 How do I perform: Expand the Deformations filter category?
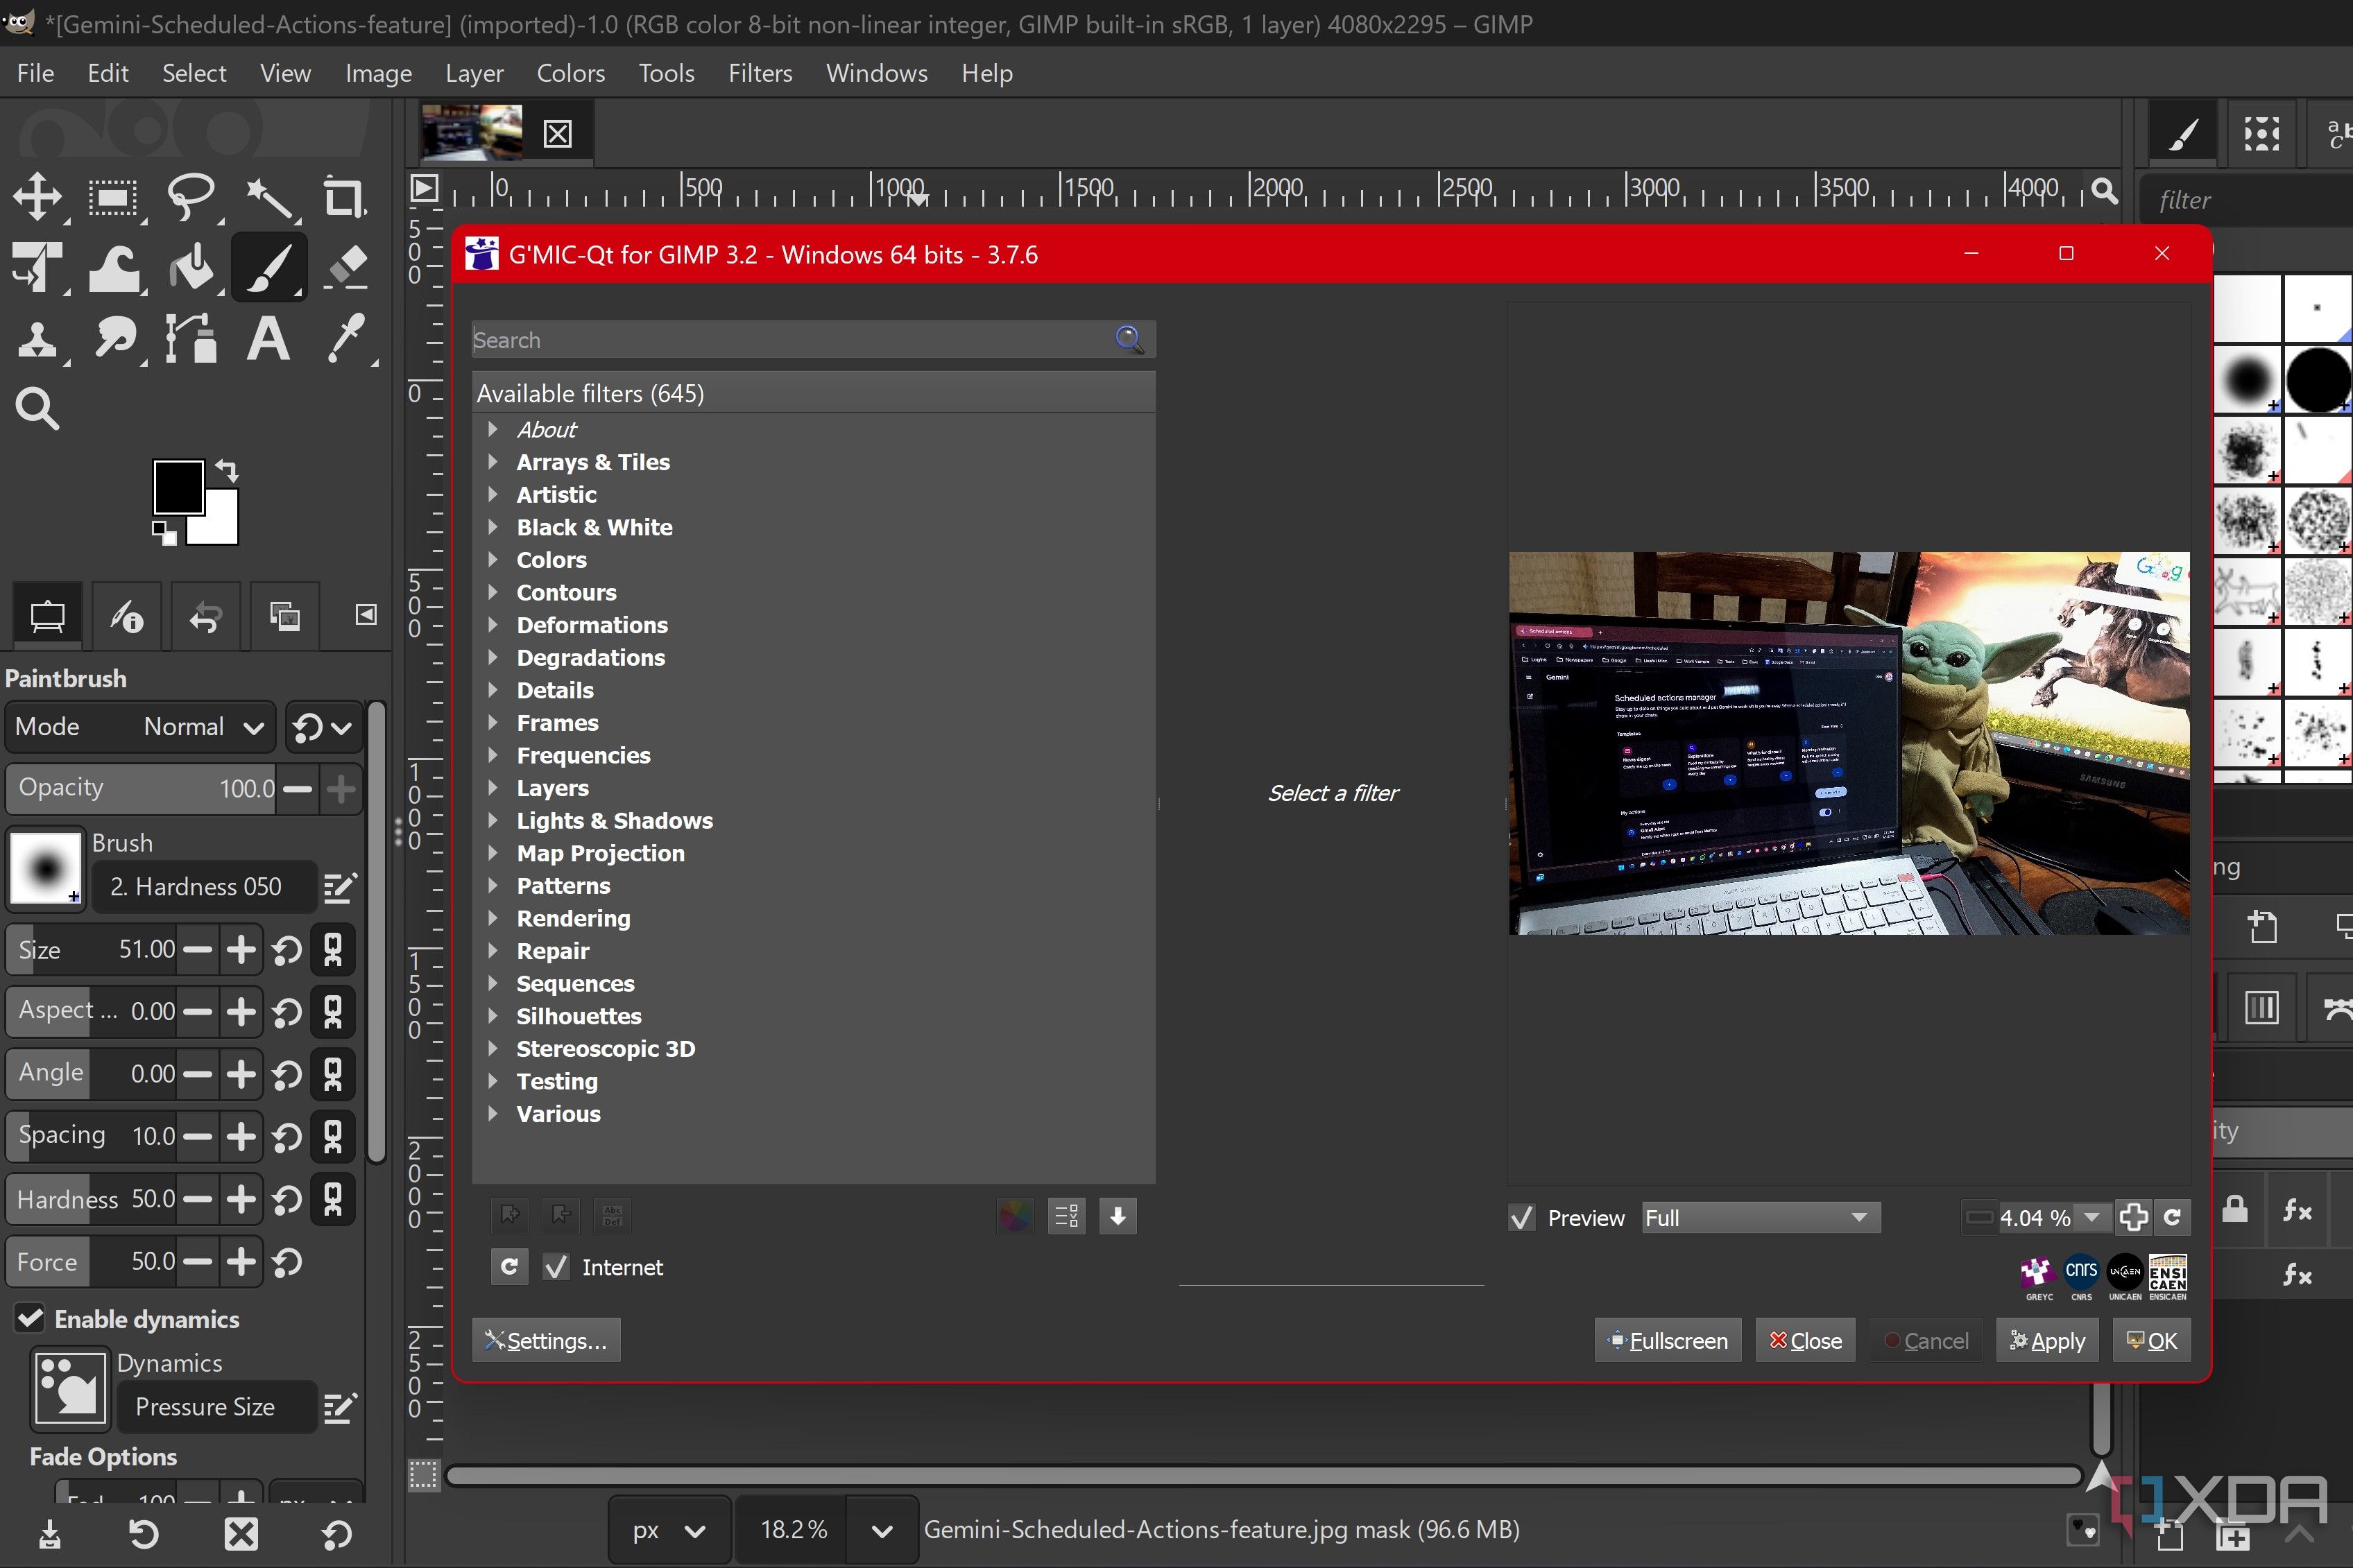493,625
